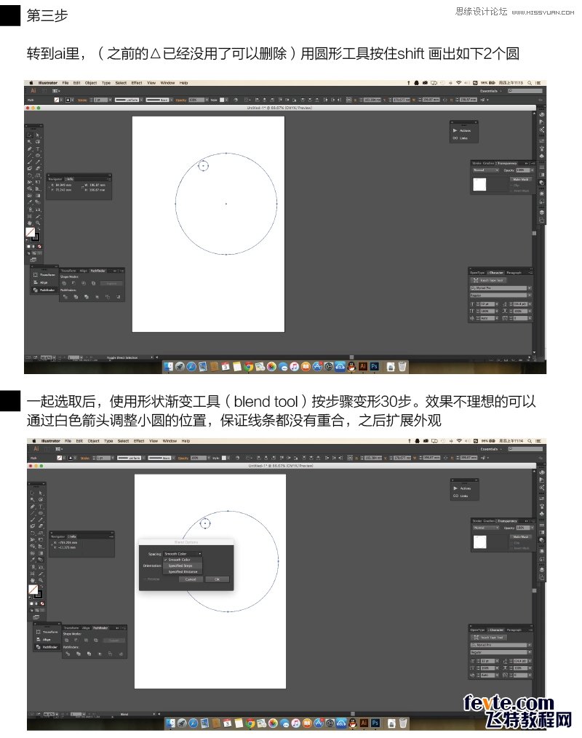
Task: Click the Fill swatch in first screenshot's toolbox
Action: (31, 232)
